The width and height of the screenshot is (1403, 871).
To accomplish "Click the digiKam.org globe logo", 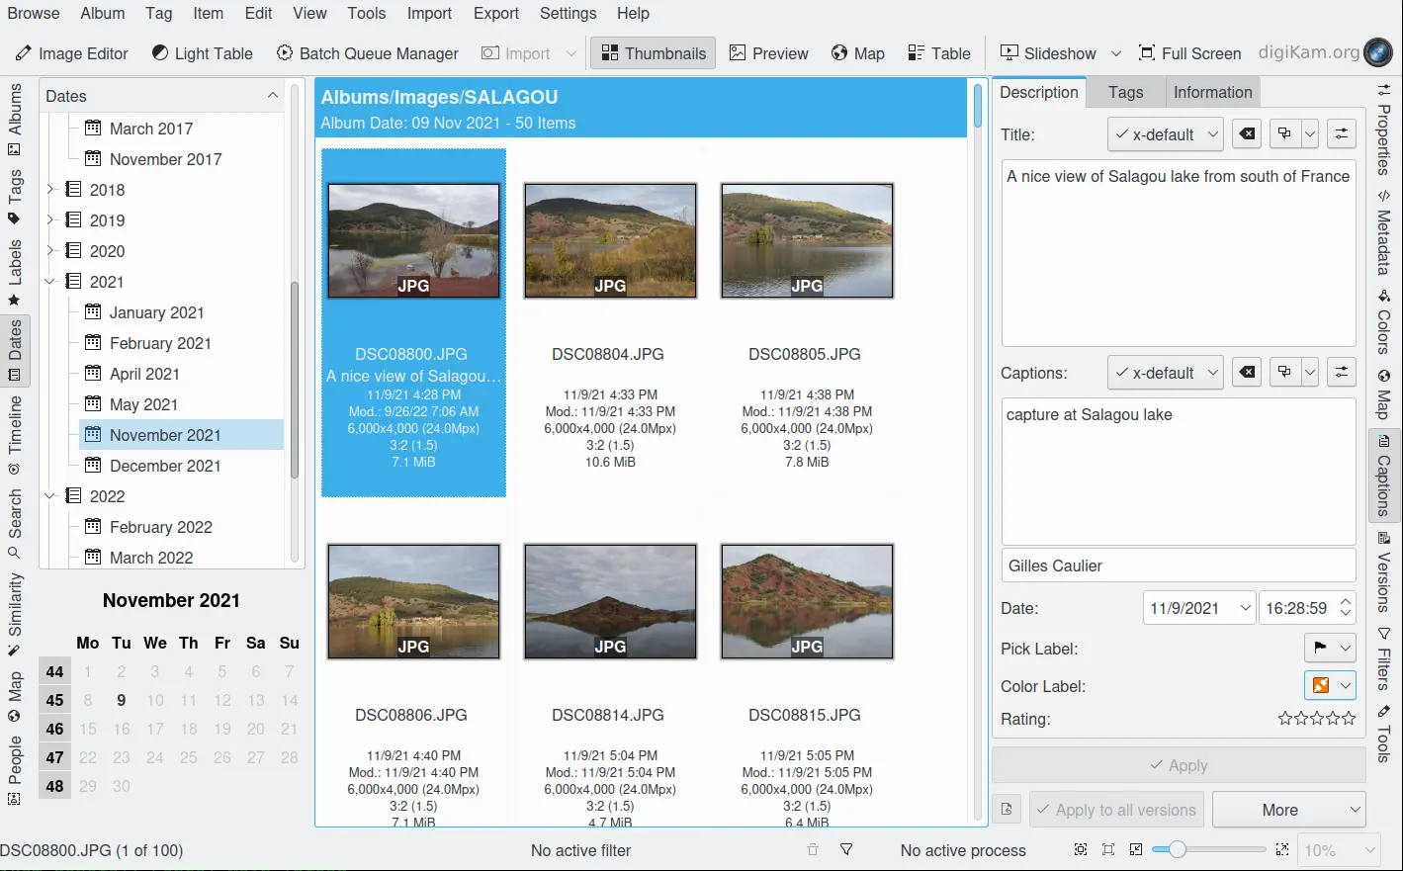I will 1377,52.
